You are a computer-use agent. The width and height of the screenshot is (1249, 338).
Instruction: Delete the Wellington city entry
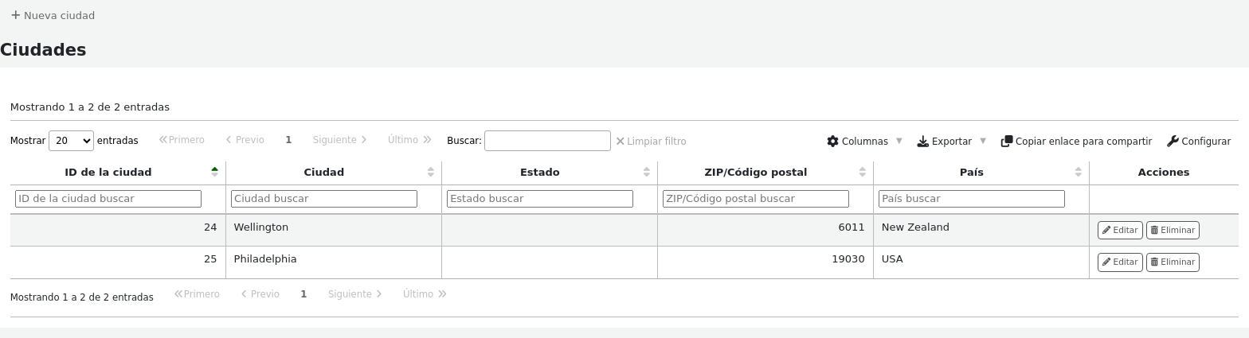click(x=1172, y=230)
